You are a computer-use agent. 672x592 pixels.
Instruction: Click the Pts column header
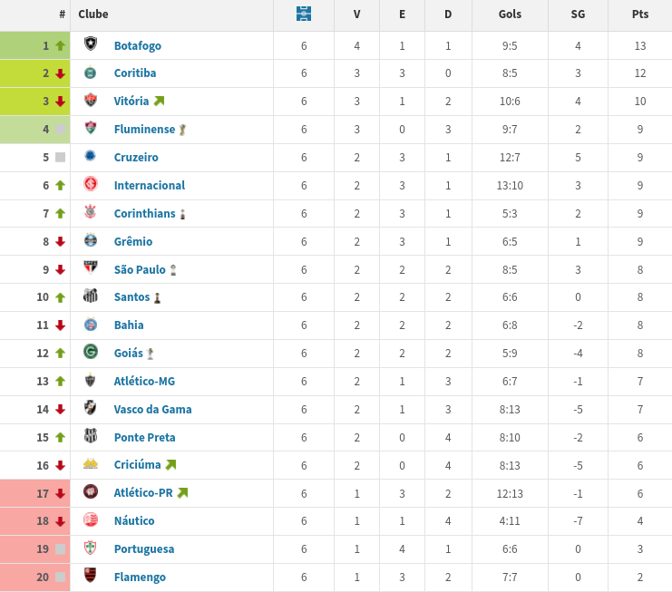pos(640,15)
